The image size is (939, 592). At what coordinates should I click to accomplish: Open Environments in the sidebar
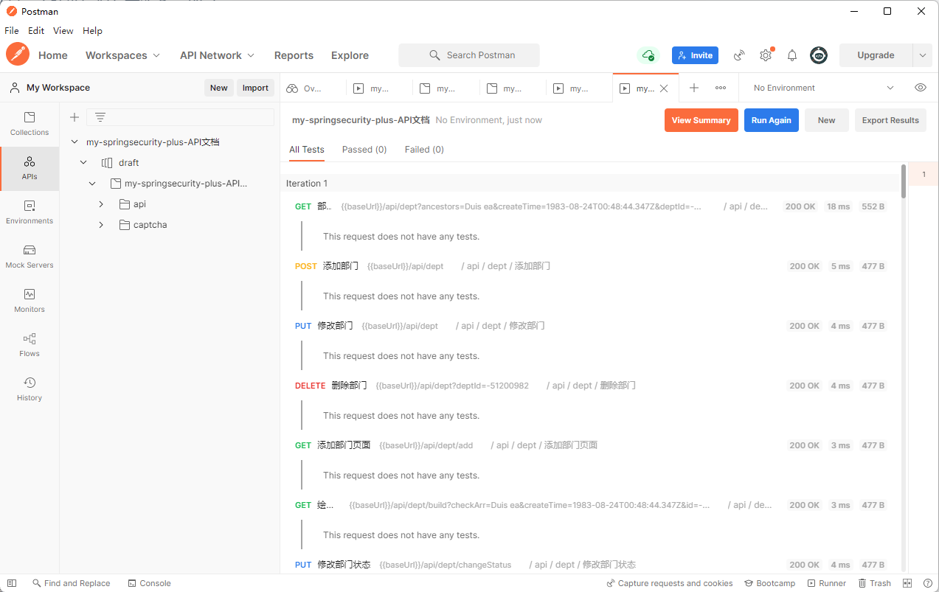pos(30,212)
